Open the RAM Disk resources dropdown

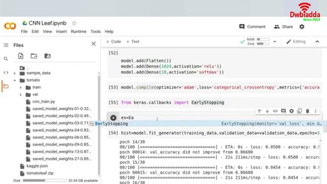pyautogui.click(x=275, y=42)
